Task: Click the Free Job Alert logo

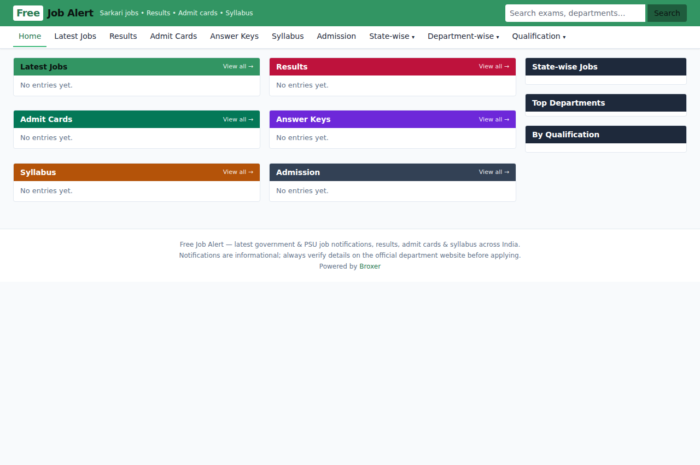Action: [x=53, y=13]
